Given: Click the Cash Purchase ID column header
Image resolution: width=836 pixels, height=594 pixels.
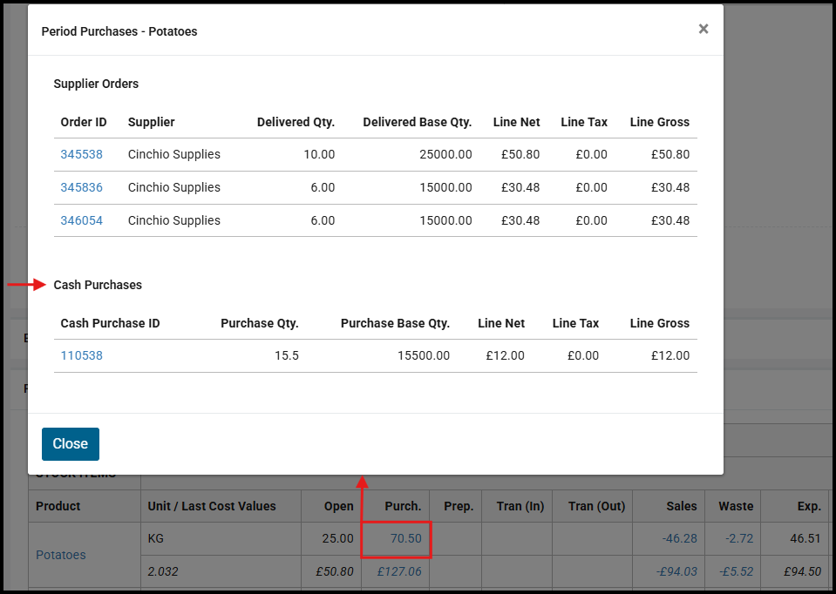Looking at the screenshot, I should pyautogui.click(x=110, y=323).
